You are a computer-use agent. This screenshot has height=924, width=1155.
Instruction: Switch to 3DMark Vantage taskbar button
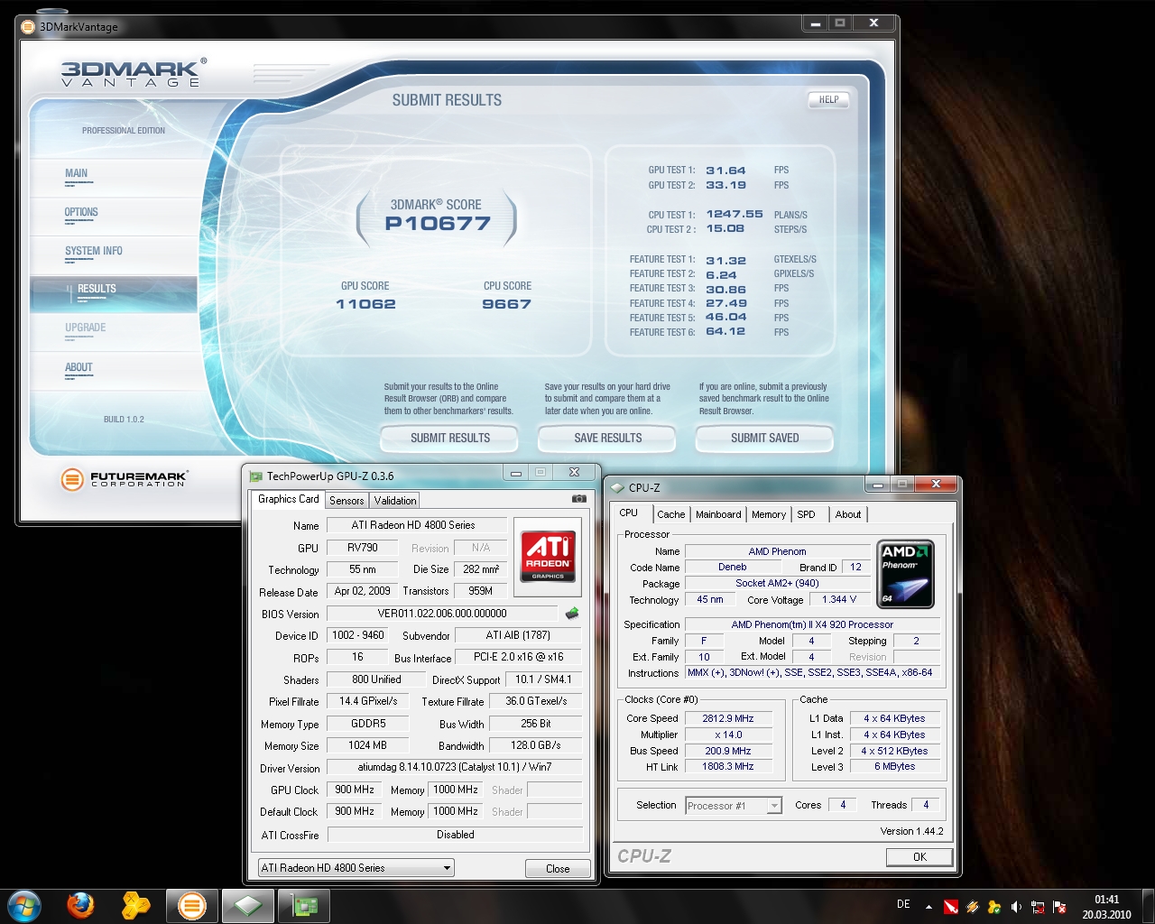[x=191, y=905]
